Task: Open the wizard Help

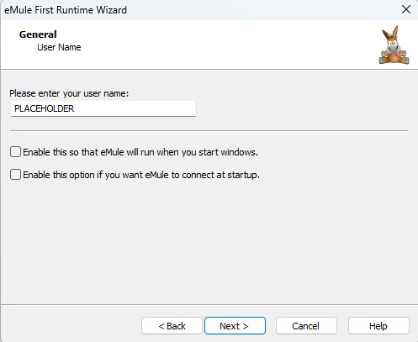Action: click(378, 326)
